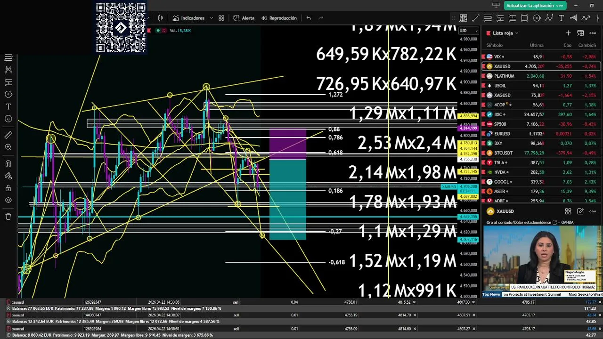Sort watchlist by Símbolo column
This screenshot has height=339, width=603.
pyautogui.click(x=494, y=45)
